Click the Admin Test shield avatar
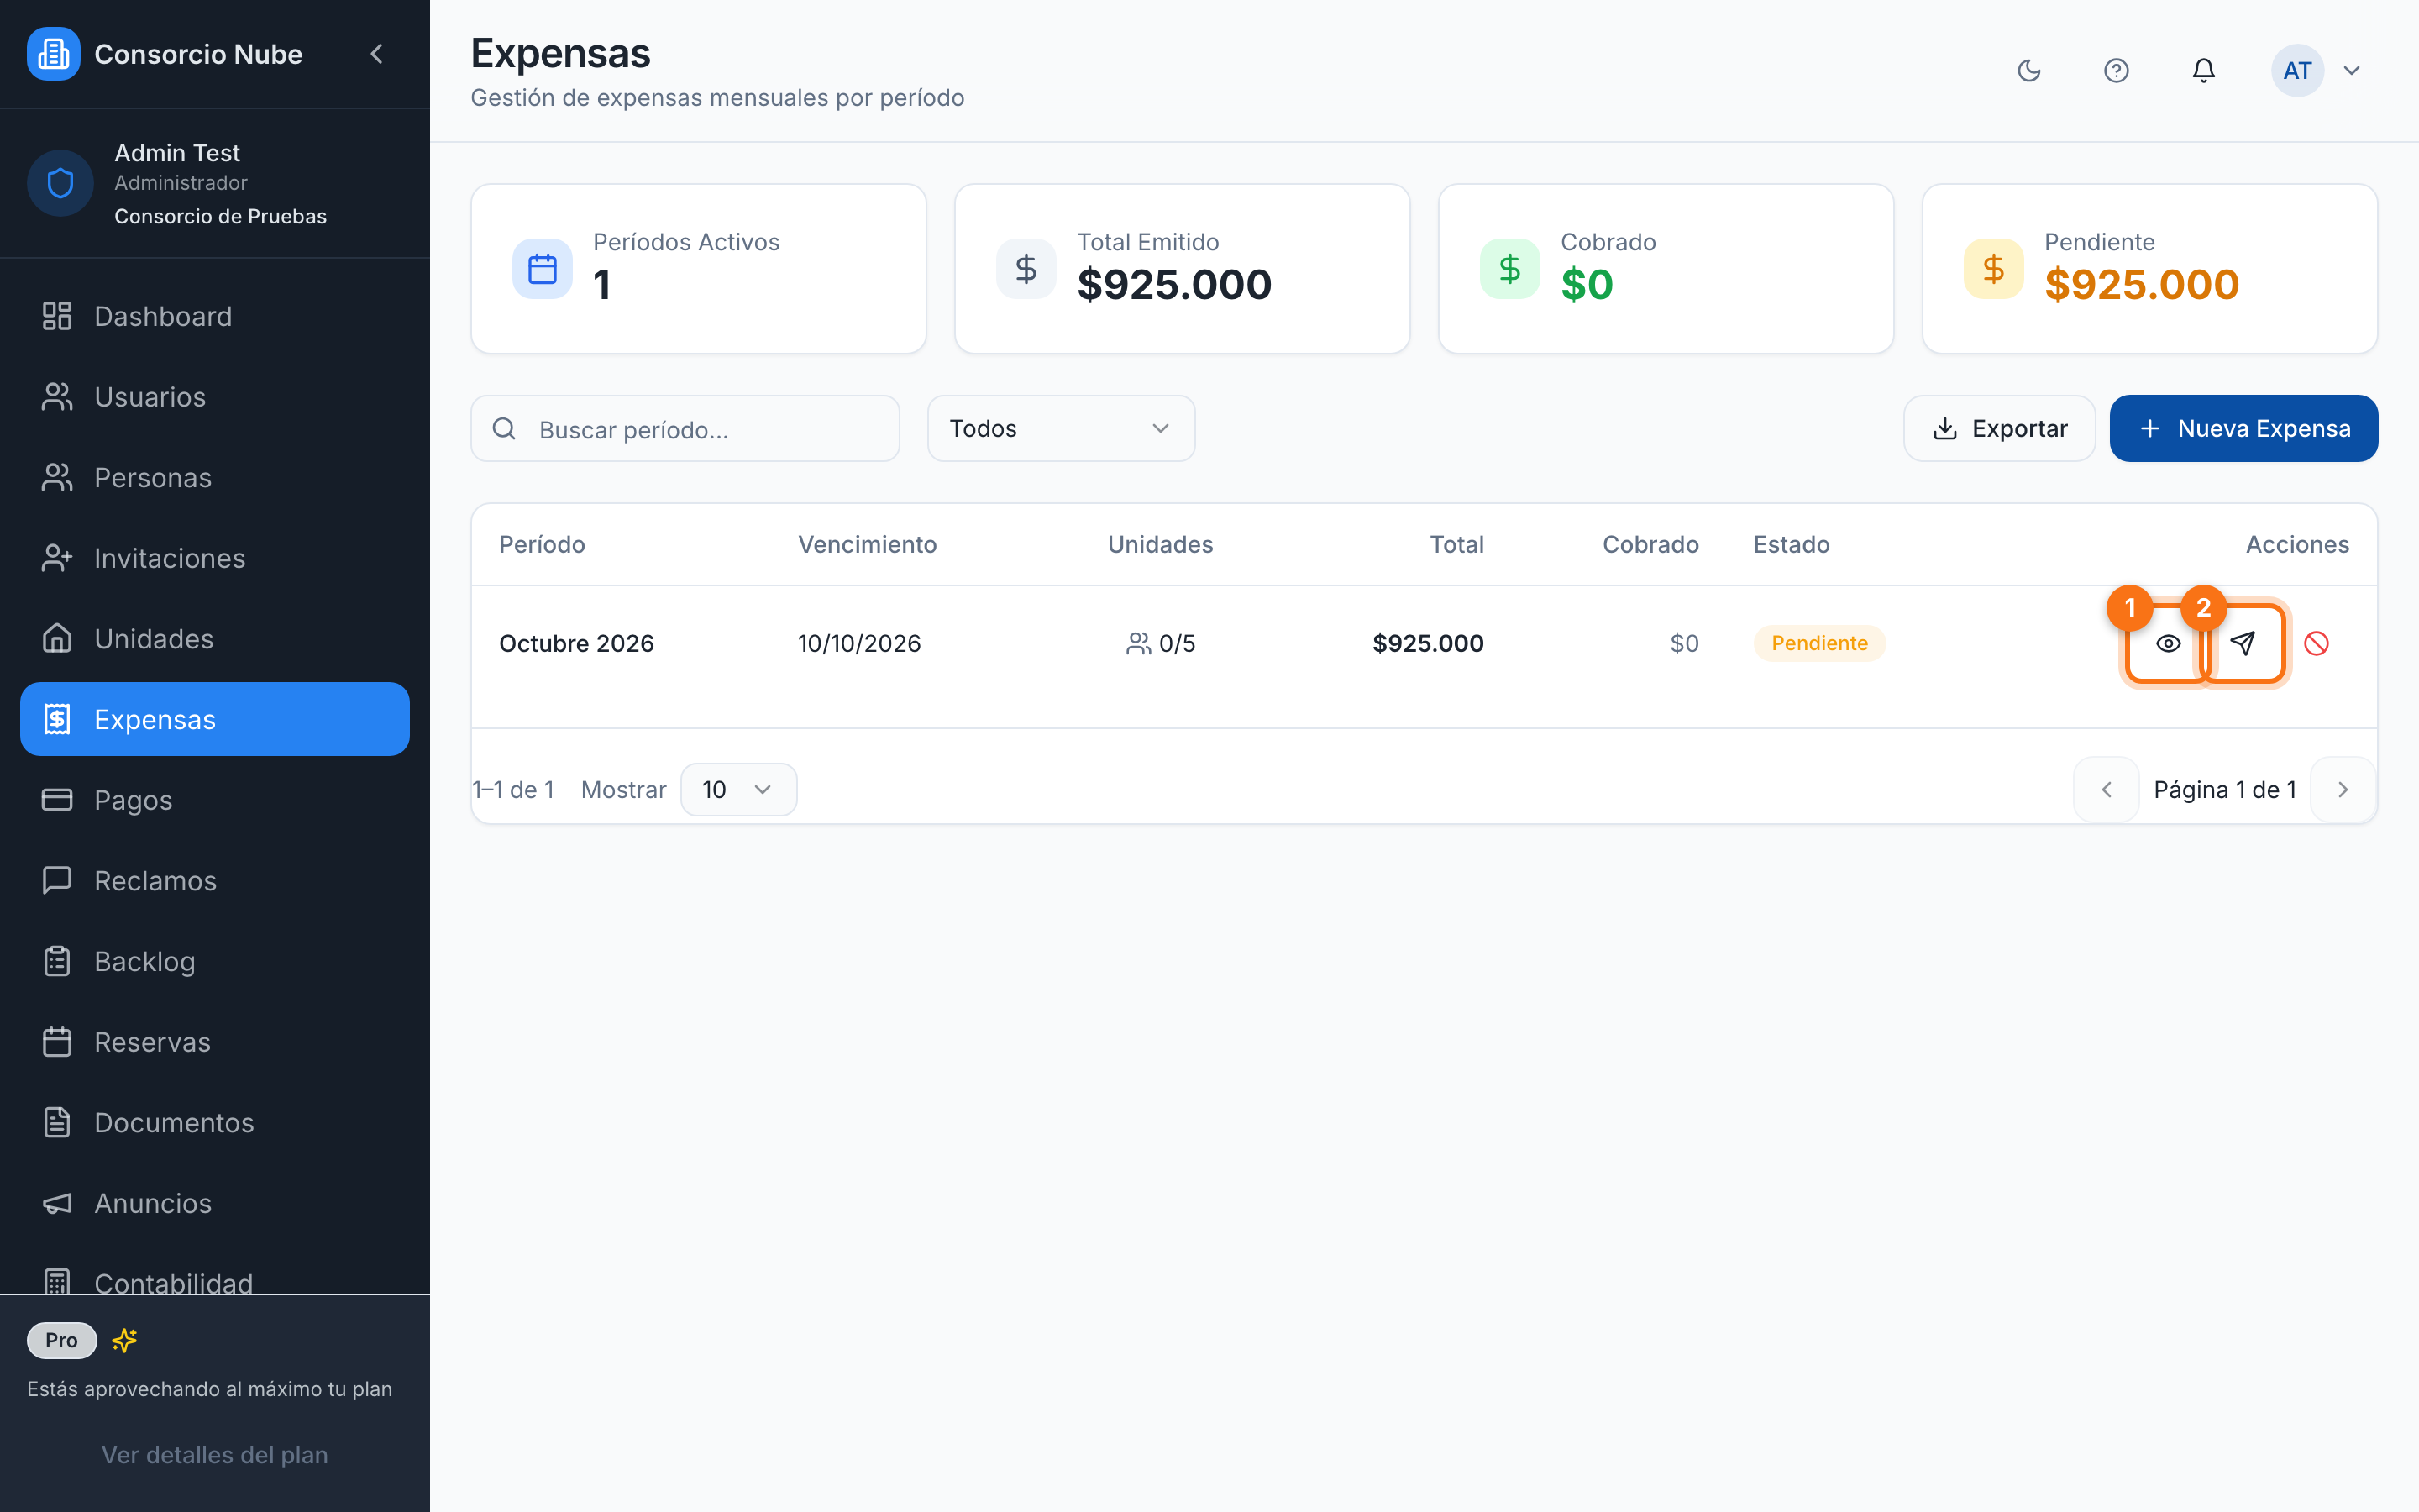Screen dimensions: 2419x1512 pyautogui.click(x=60, y=183)
